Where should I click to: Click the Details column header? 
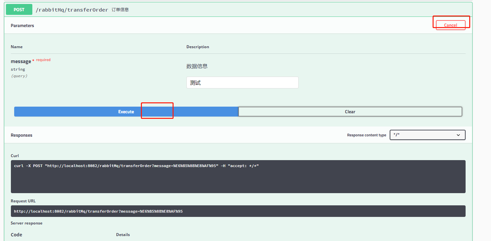[x=123, y=235]
